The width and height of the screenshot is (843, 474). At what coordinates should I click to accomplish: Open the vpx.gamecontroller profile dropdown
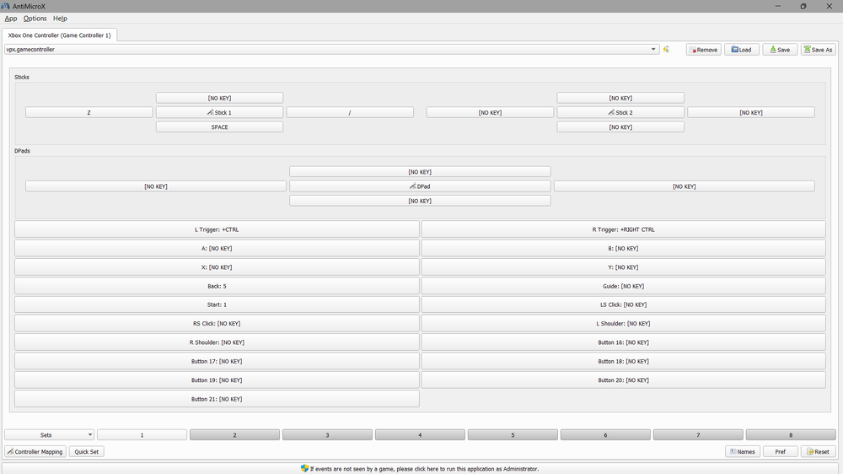[x=331, y=50]
